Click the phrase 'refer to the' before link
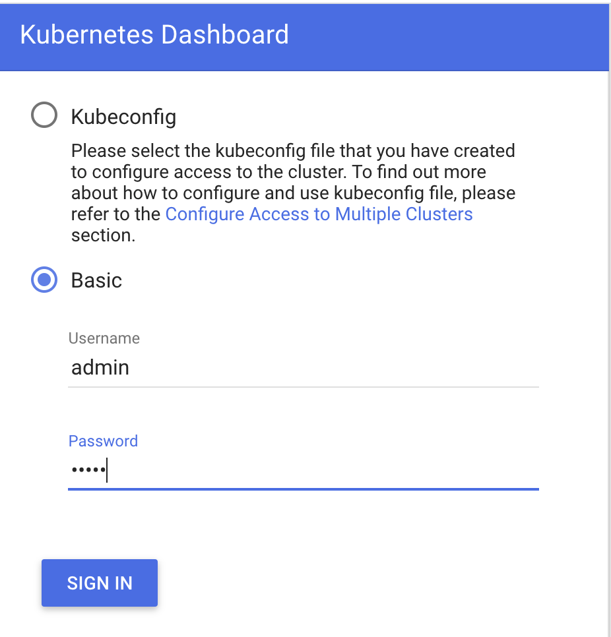This screenshot has width=611, height=637. tap(116, 214)
